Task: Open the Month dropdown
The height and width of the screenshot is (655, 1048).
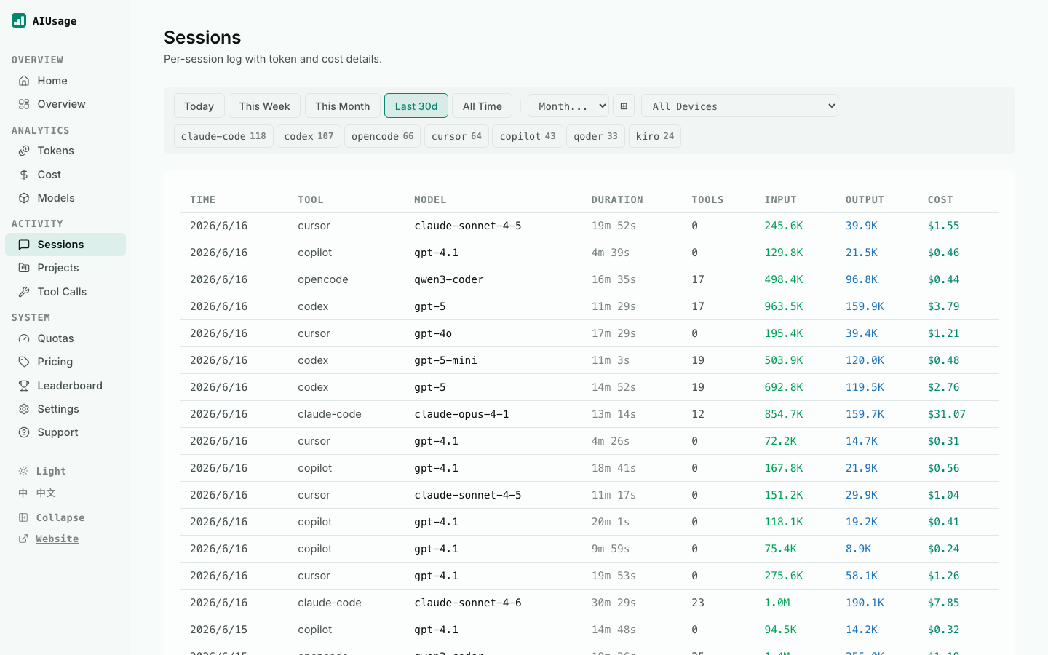Action: (x=568, y=106)
